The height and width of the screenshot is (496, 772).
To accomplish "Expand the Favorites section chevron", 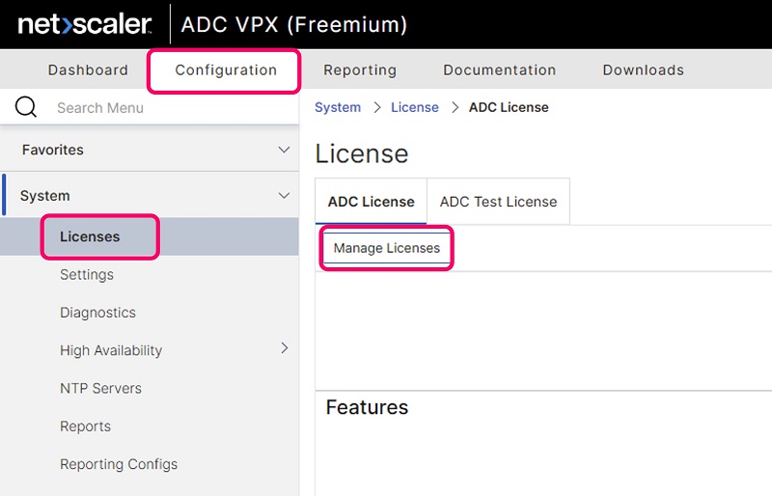I will pyautogui.click(x=284, y=150).
